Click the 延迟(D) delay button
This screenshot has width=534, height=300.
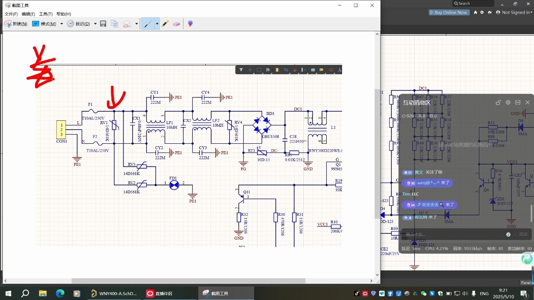click(x=78, y=24)
